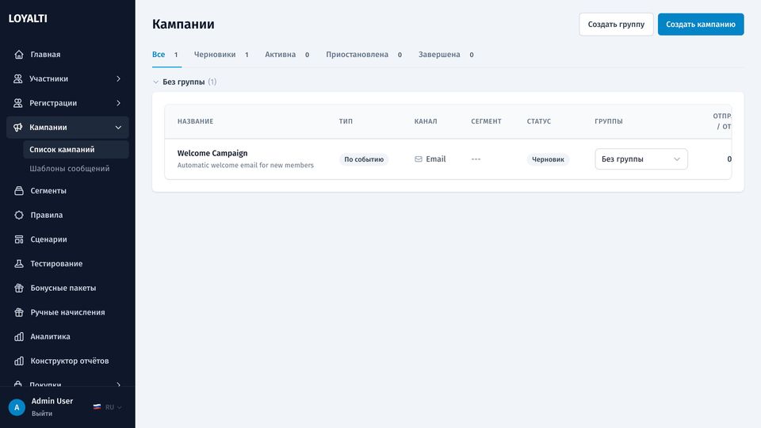Screen dimensions: 761x428
Task: Click the Конструктор отчётов chart icon
Action: tap(19, 361)
